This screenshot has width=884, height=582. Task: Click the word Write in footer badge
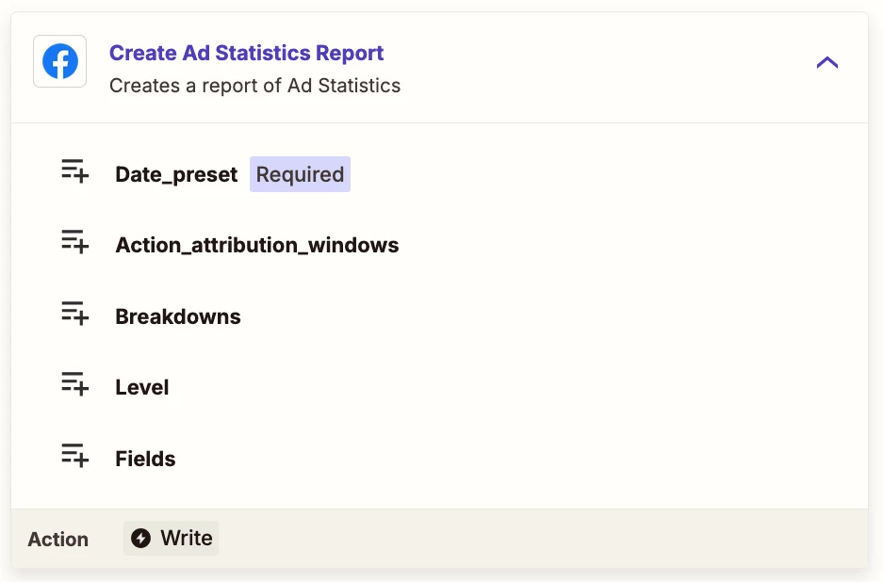coord(187,538)
